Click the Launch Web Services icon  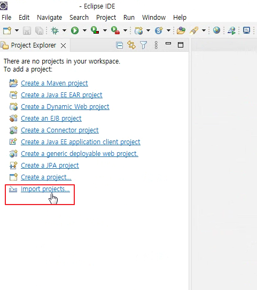pos(232,30)
